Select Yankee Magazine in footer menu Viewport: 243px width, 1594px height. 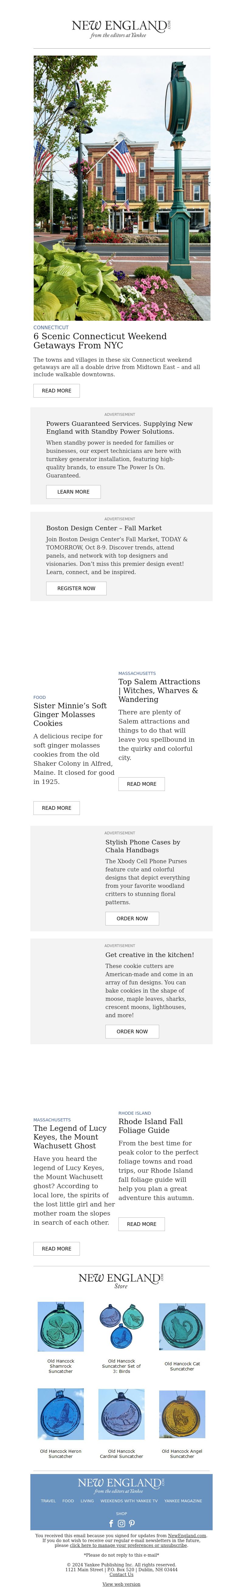[x=183, y=1500]
